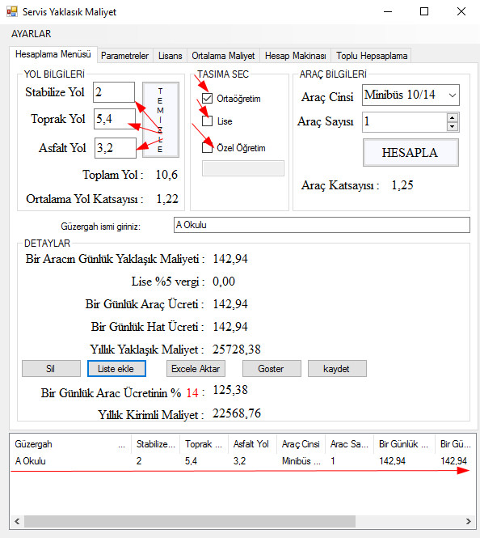Click the Güzergah column header
Screen dimensions: 480x538
(x=70, y=444)
